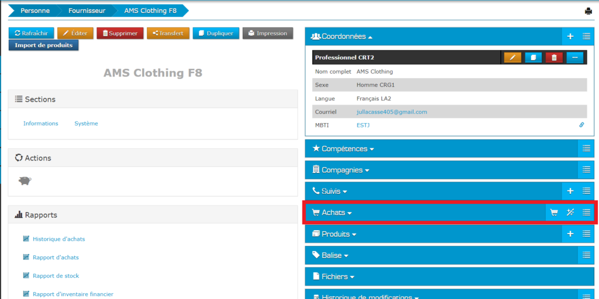This screenshot has width=599, height=299.
Task: Click the shopping cart icon in Achats row
Action: 553,213
